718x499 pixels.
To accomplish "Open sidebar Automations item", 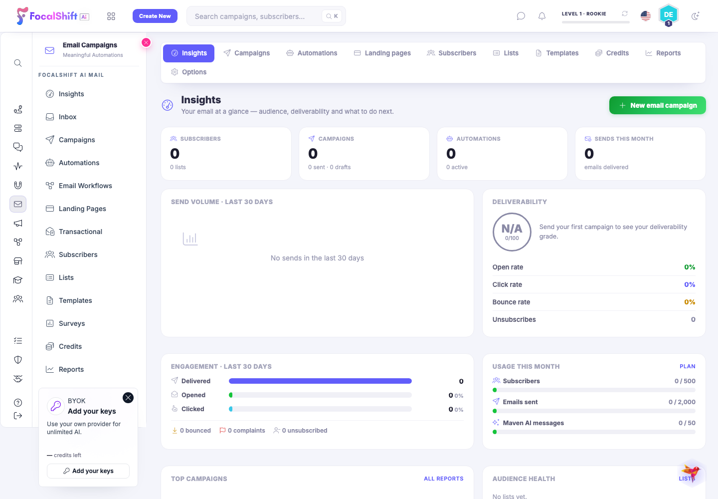I will pyautogui.click(x=89, y=163).
